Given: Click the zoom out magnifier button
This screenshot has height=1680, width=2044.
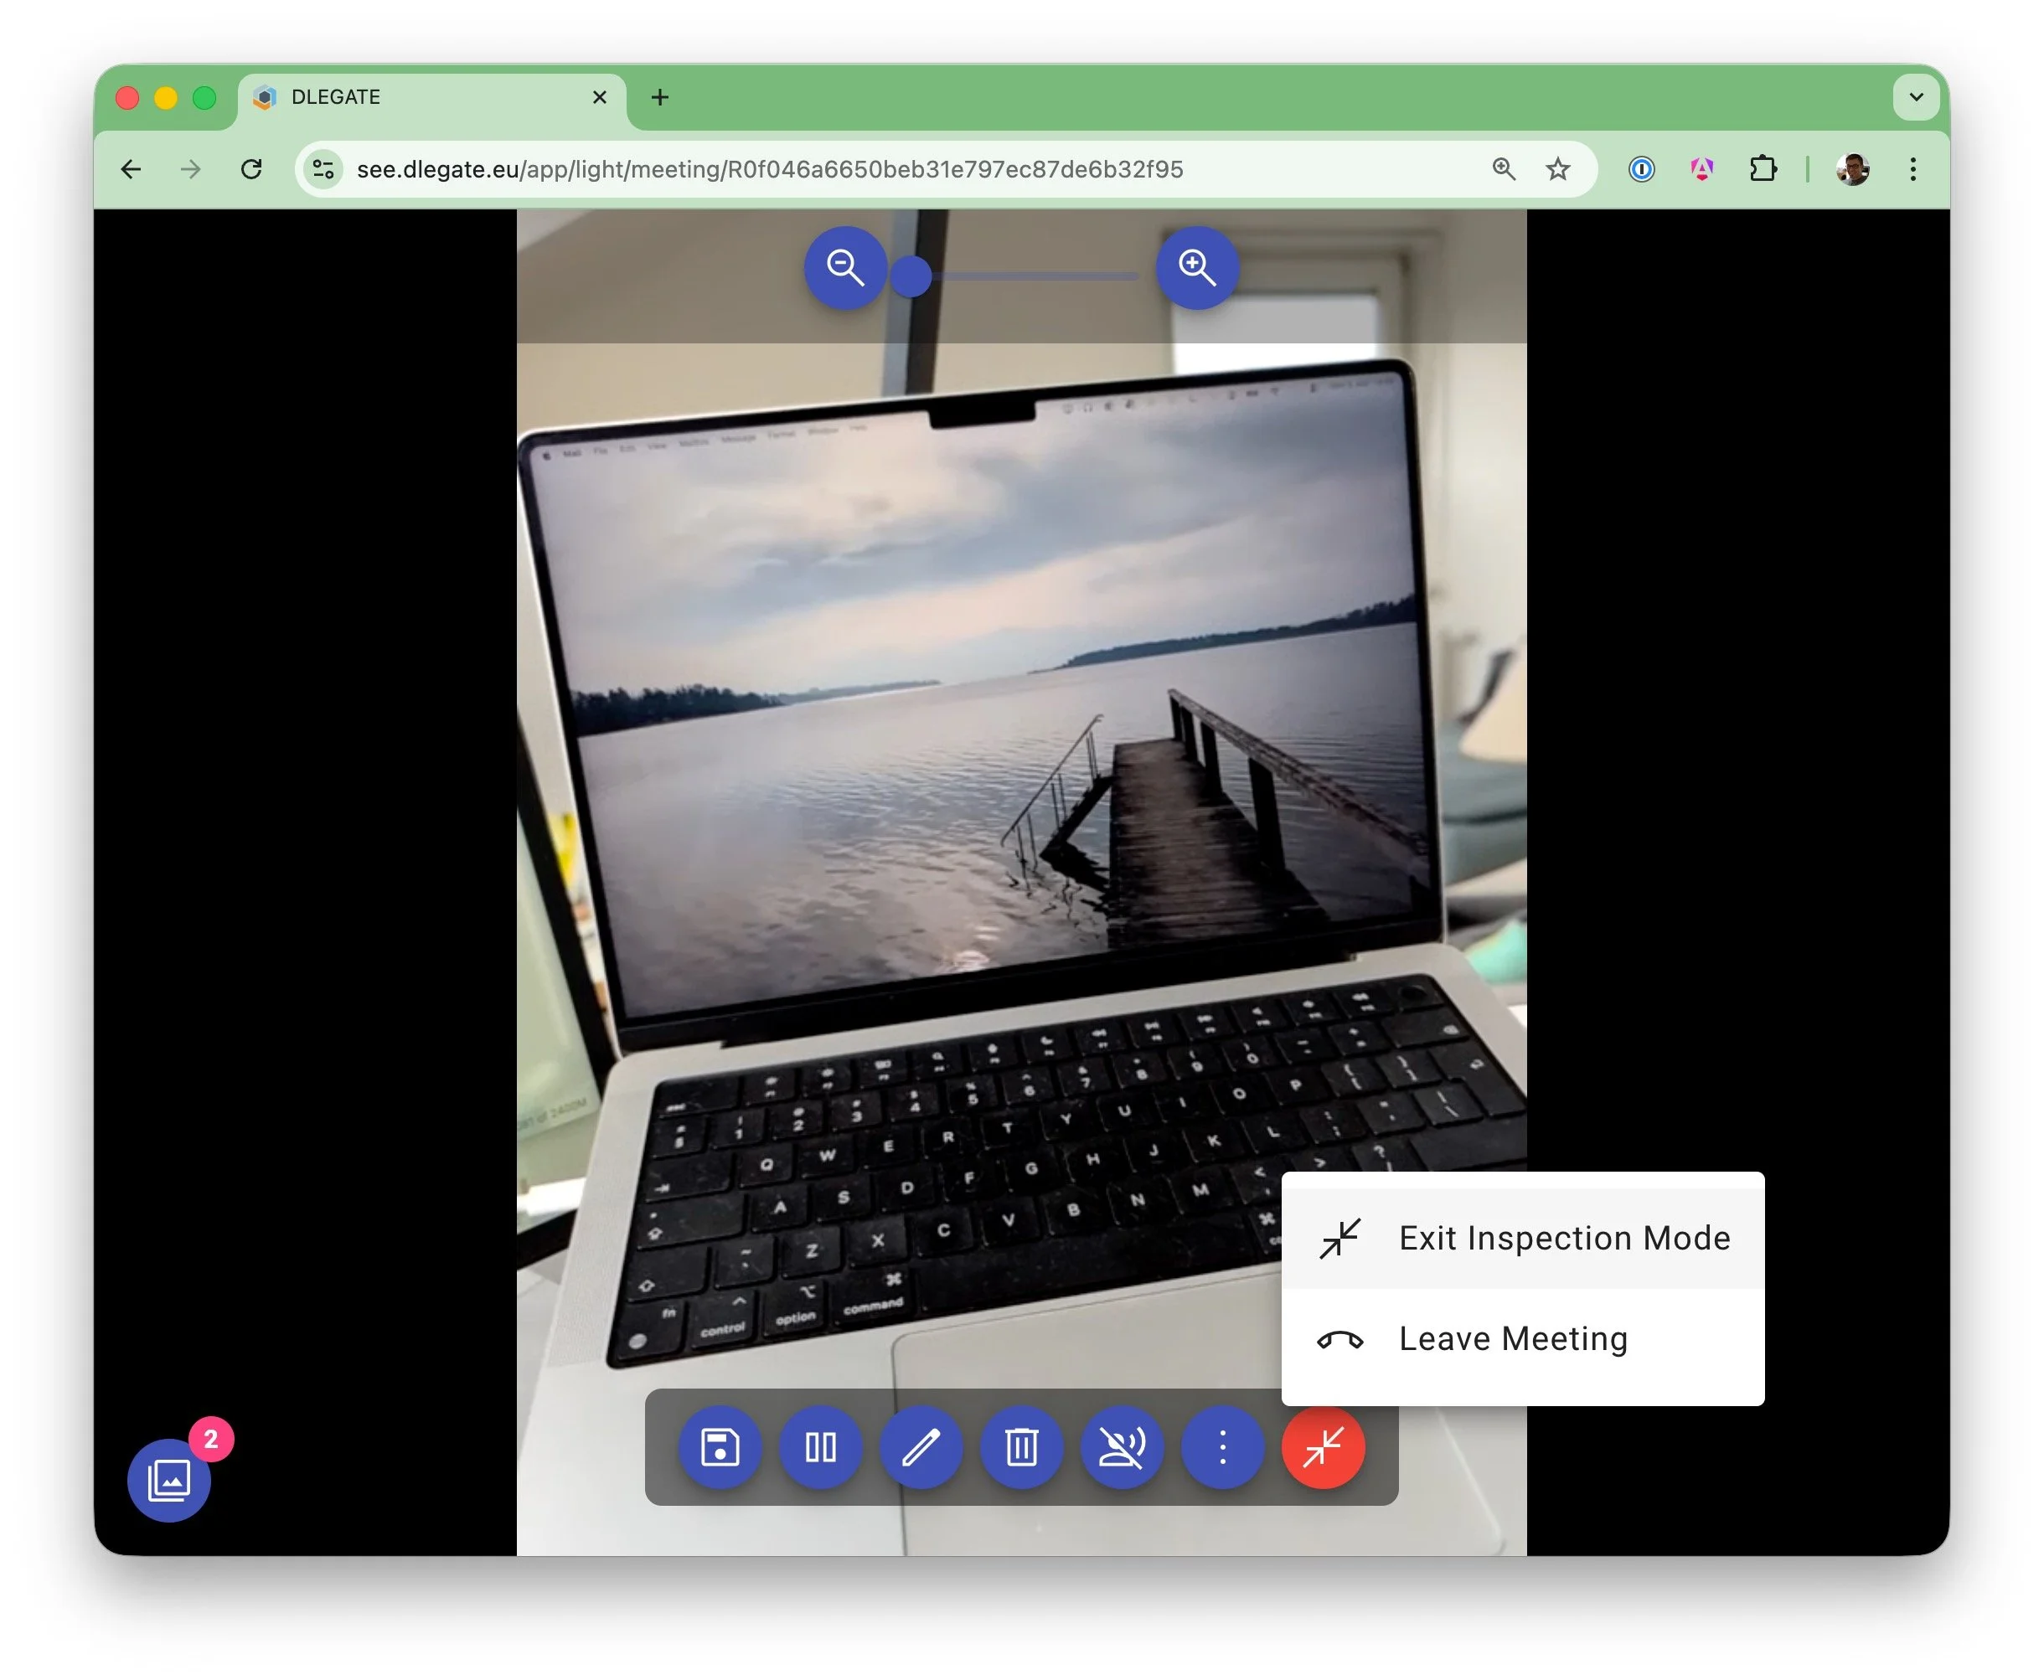Looking at the screenshot, I should tap(845, 268).
